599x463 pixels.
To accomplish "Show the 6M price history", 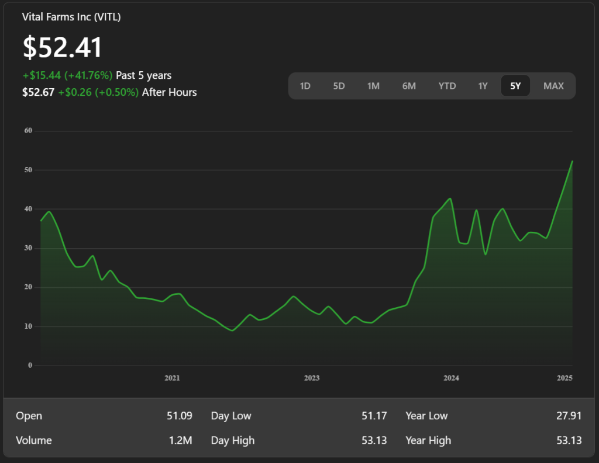I will [x=409, y=86].
